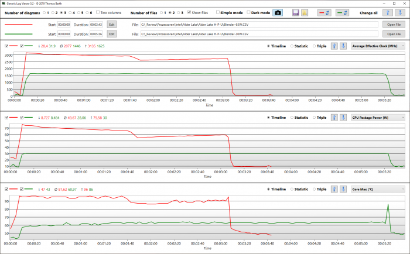
Task: Click Open File for Blender-30W.CSV
Action: point(394,34)
